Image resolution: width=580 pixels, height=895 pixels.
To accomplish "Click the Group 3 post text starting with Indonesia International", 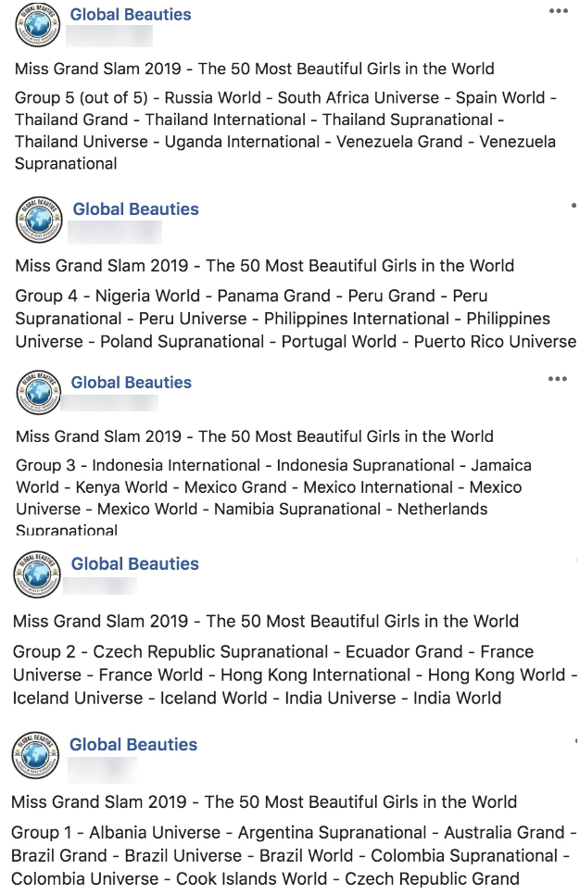I will coord(273,498).
